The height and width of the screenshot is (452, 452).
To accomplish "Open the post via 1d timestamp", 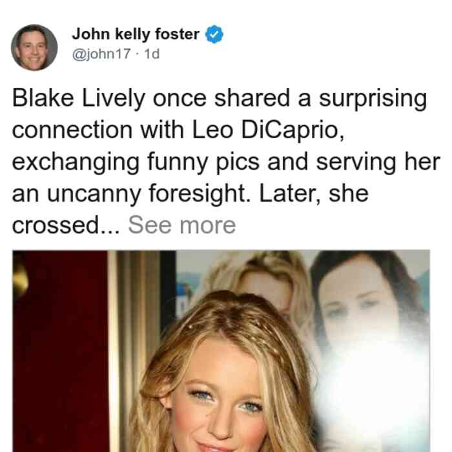I will [x=152, y=54].
